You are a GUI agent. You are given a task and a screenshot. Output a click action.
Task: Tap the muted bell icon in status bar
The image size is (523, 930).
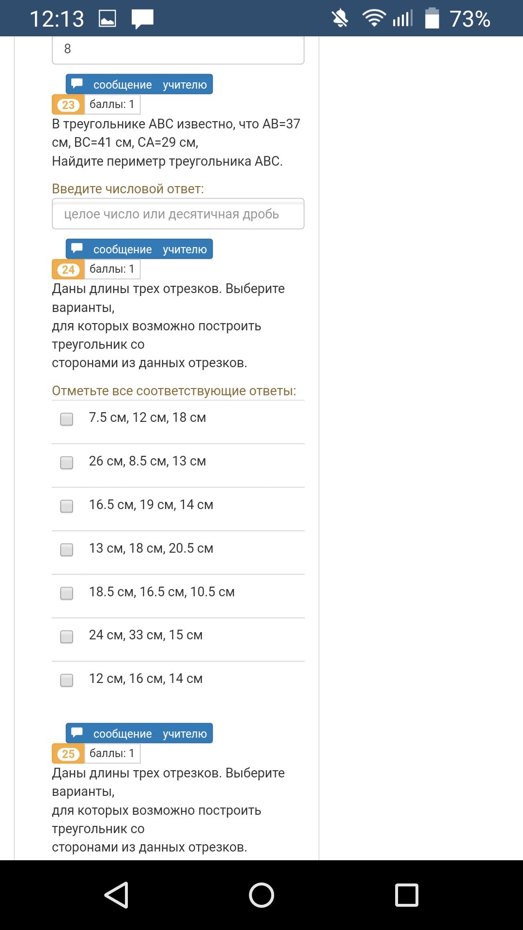point(340,19)
